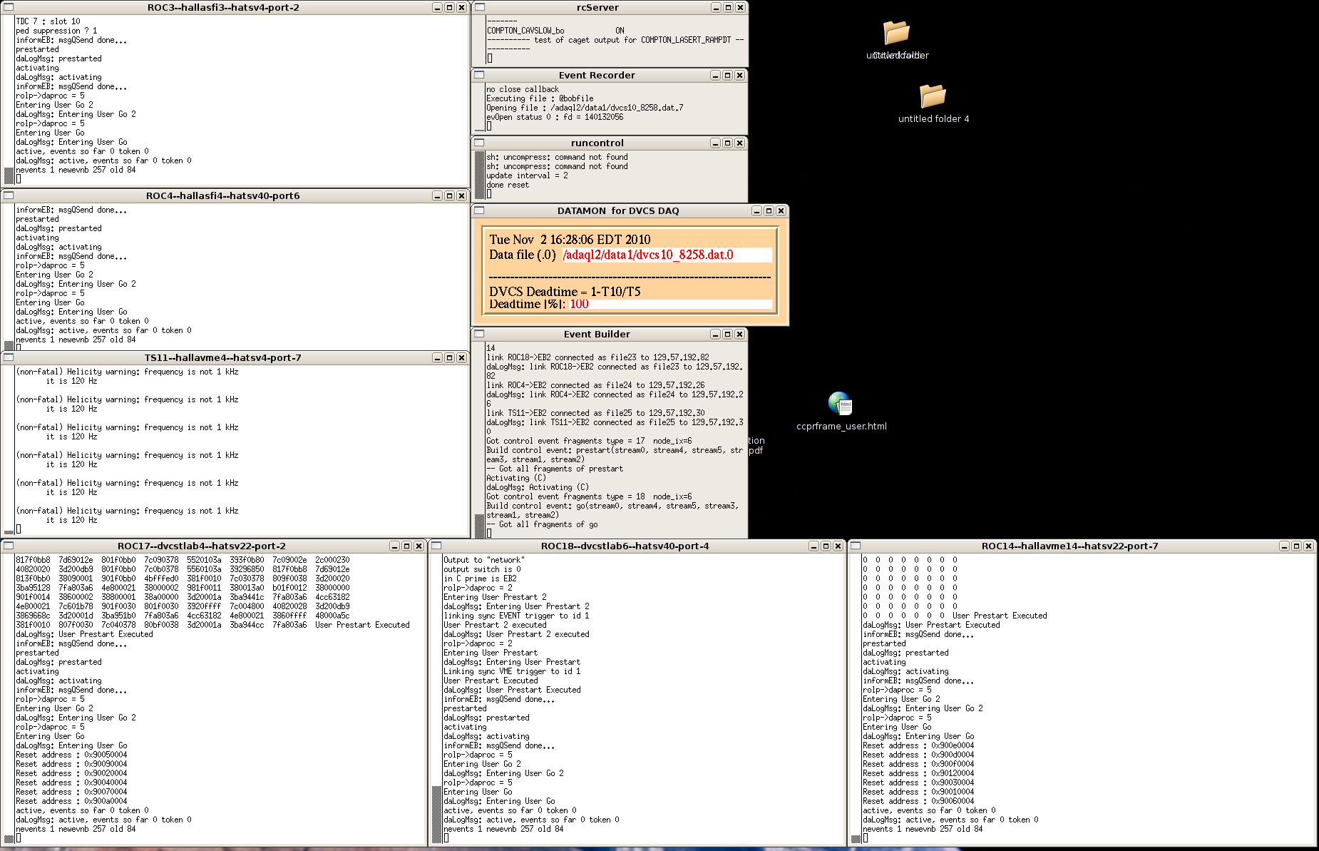Focus ROC3--hallasfi3--hatsv4-port-2 title bar
1319x851 pixels.
point(223,7)
